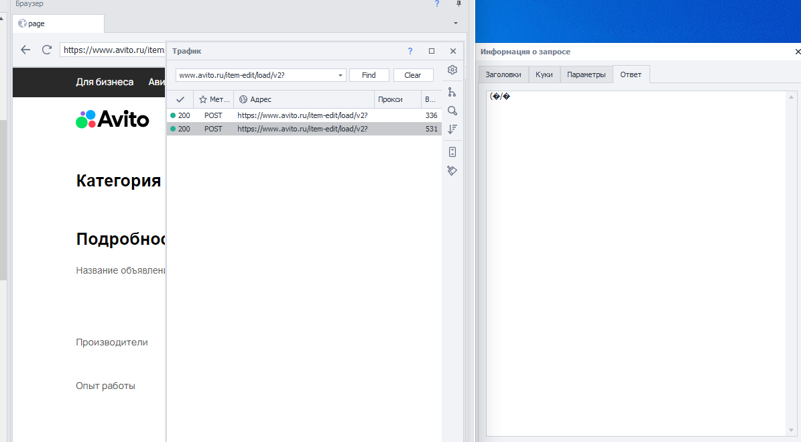Open the browser tabs dropdown arrow

point(456,23)
